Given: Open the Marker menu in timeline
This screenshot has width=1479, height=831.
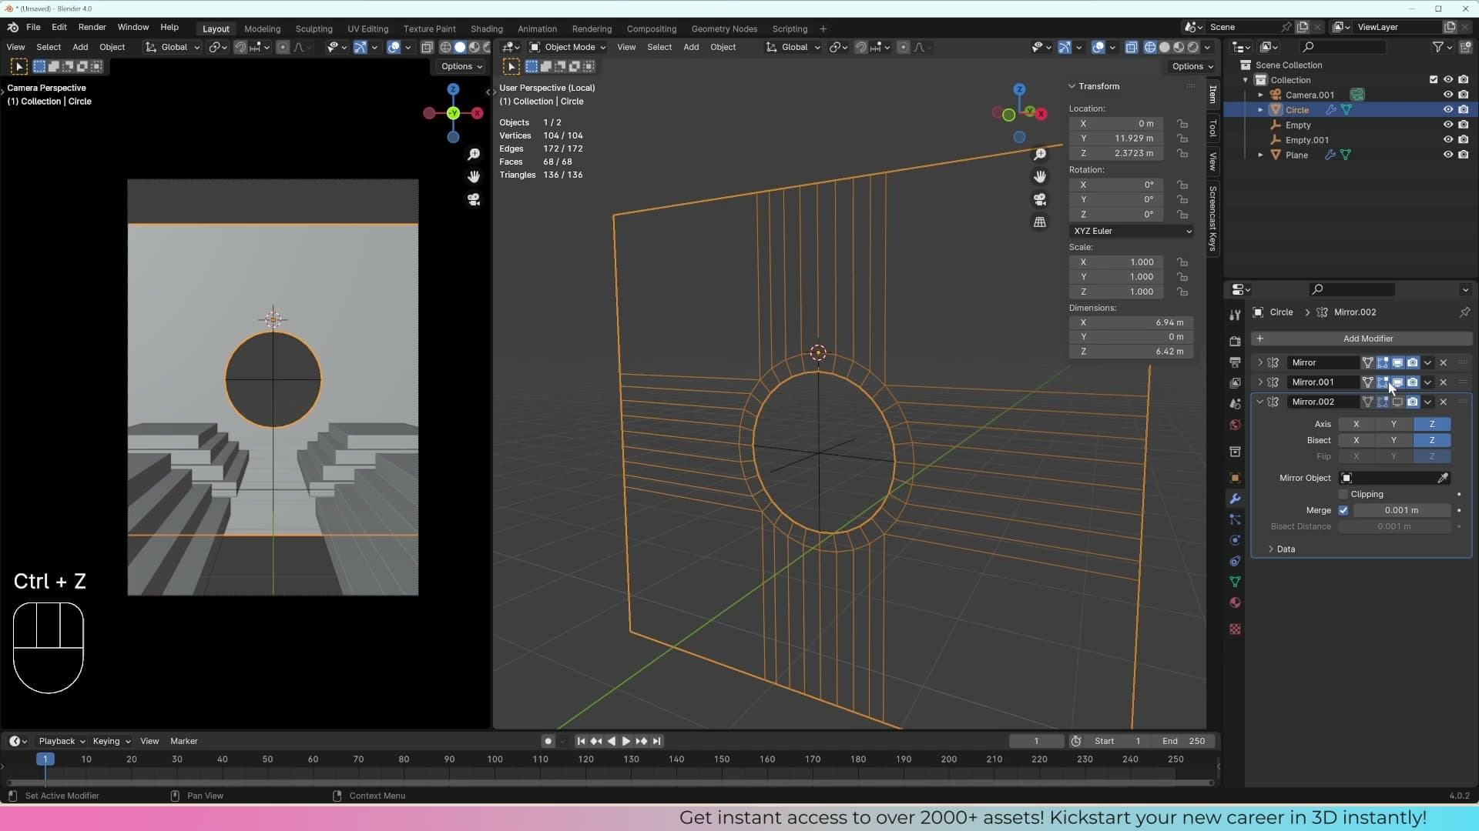Looking at the screenshot, I should click(183, 741).
